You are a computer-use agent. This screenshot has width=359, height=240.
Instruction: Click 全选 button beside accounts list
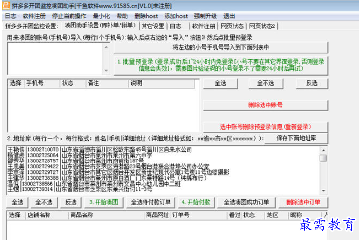tap(220, 83)
